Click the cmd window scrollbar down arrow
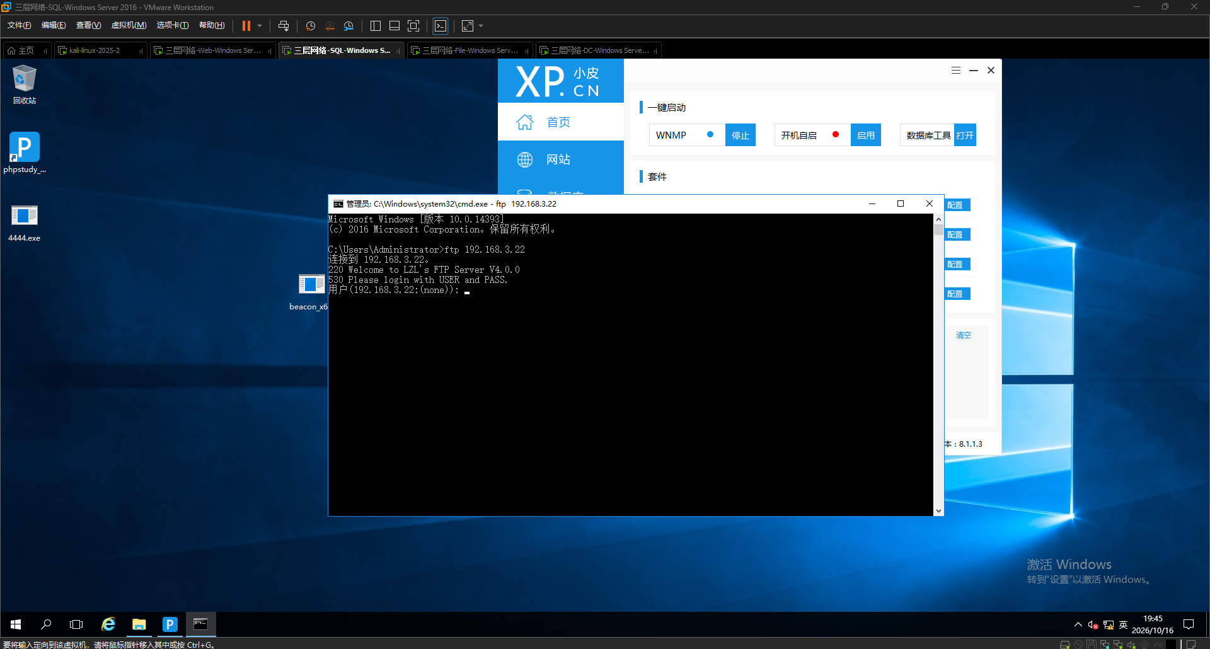1210x649 pixels. tap(939, 511)
